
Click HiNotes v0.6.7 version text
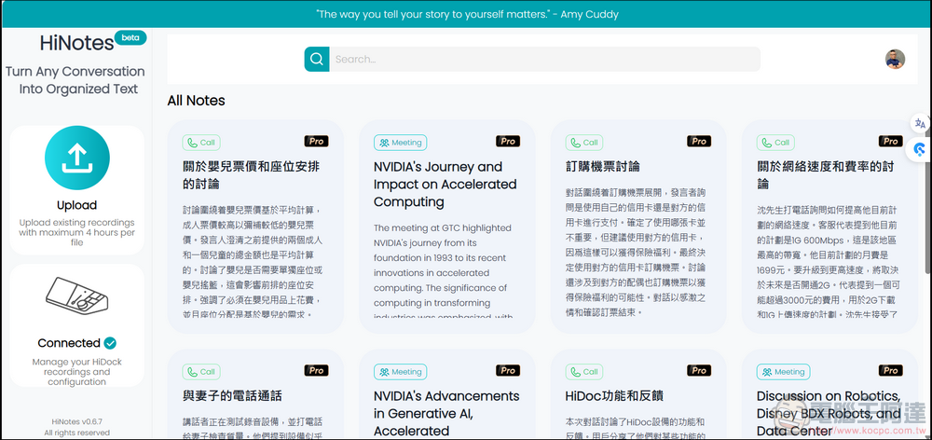pos(76,421)
